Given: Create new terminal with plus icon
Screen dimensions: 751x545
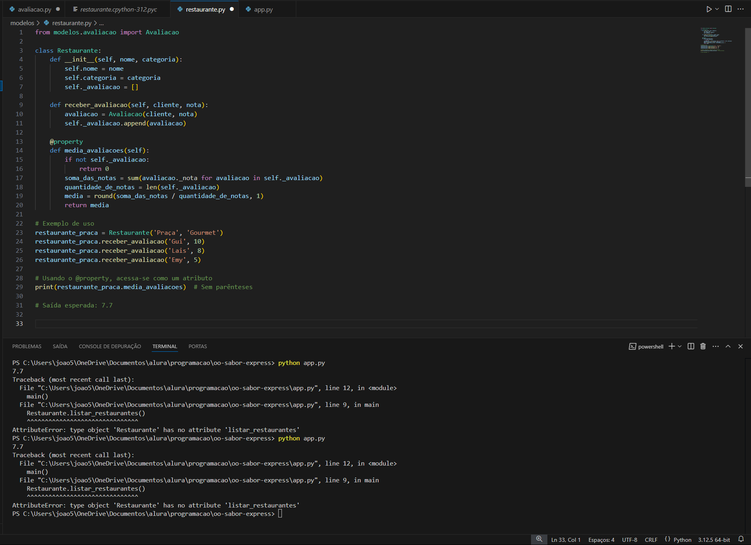Looking at the screenshot, I should 672,346.
